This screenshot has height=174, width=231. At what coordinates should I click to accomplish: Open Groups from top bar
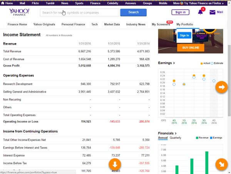click(x=147, y=3)
